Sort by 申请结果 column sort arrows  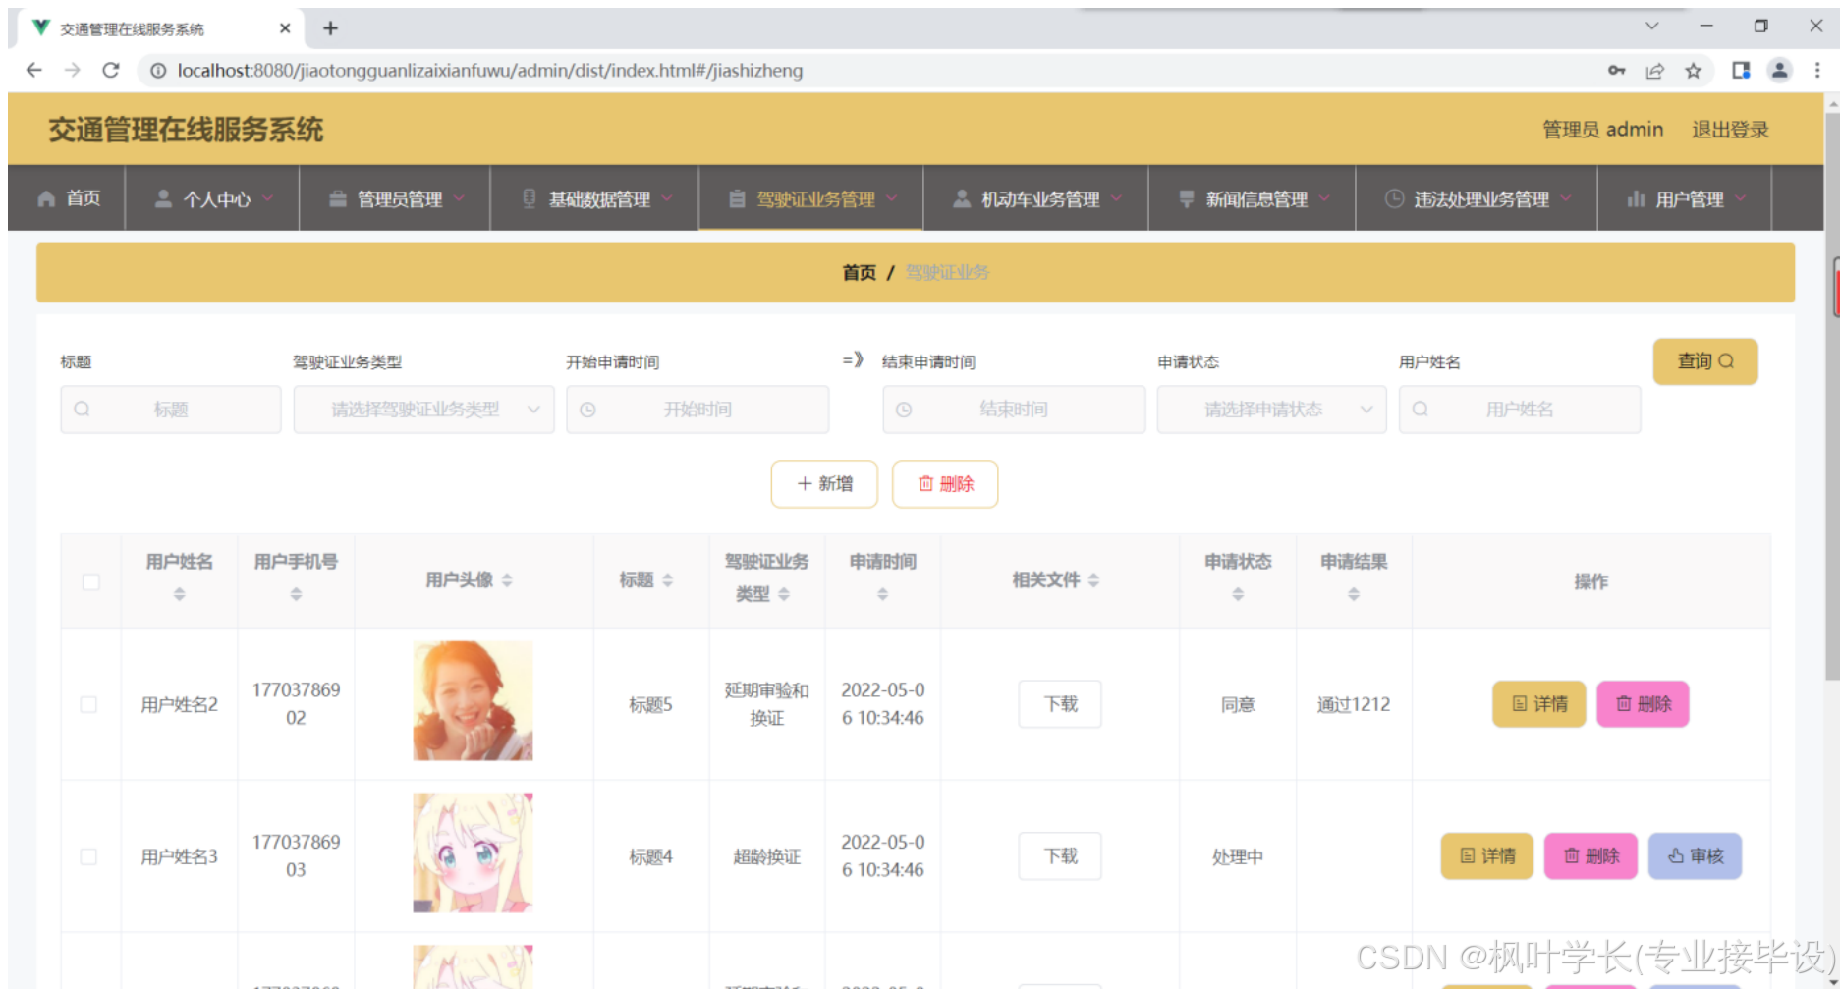click(1354, 594)
